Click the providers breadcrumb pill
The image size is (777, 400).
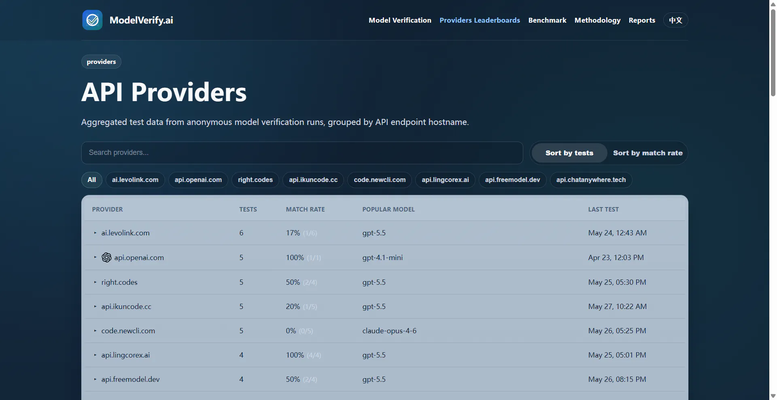tap(101, 62)
